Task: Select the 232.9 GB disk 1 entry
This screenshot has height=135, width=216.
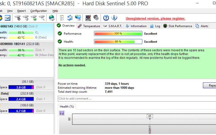Action: pyautogui.click(x=27, y=50)
